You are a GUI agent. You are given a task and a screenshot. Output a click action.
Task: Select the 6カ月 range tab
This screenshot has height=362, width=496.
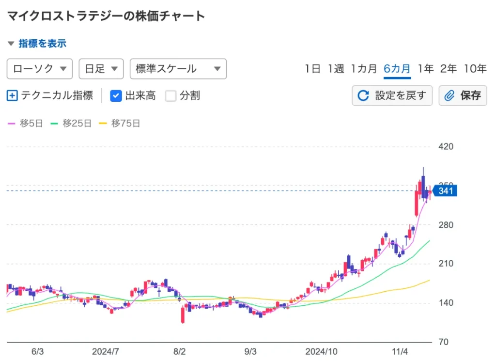[397, 69]
